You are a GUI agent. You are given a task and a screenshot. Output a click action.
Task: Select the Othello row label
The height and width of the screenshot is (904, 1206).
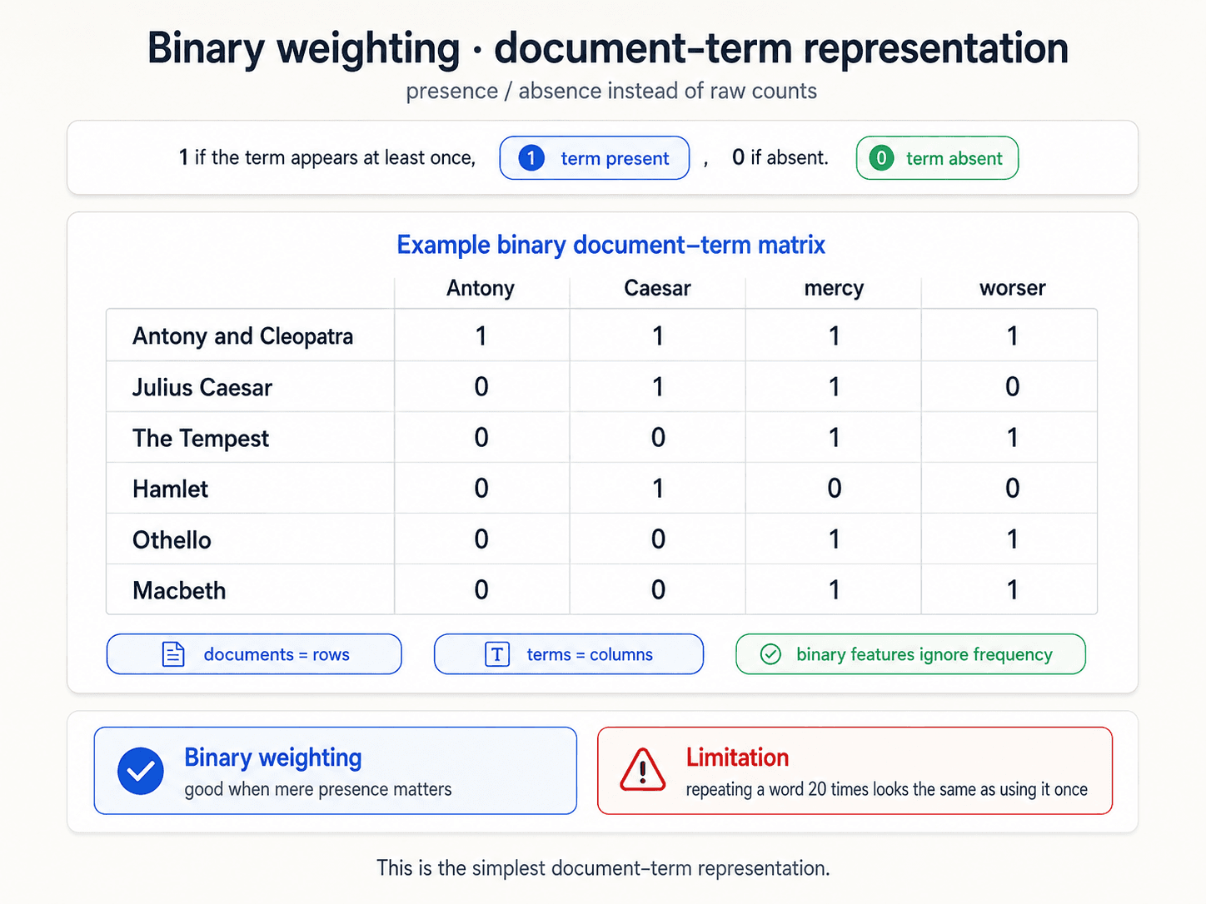coord(172,539)
